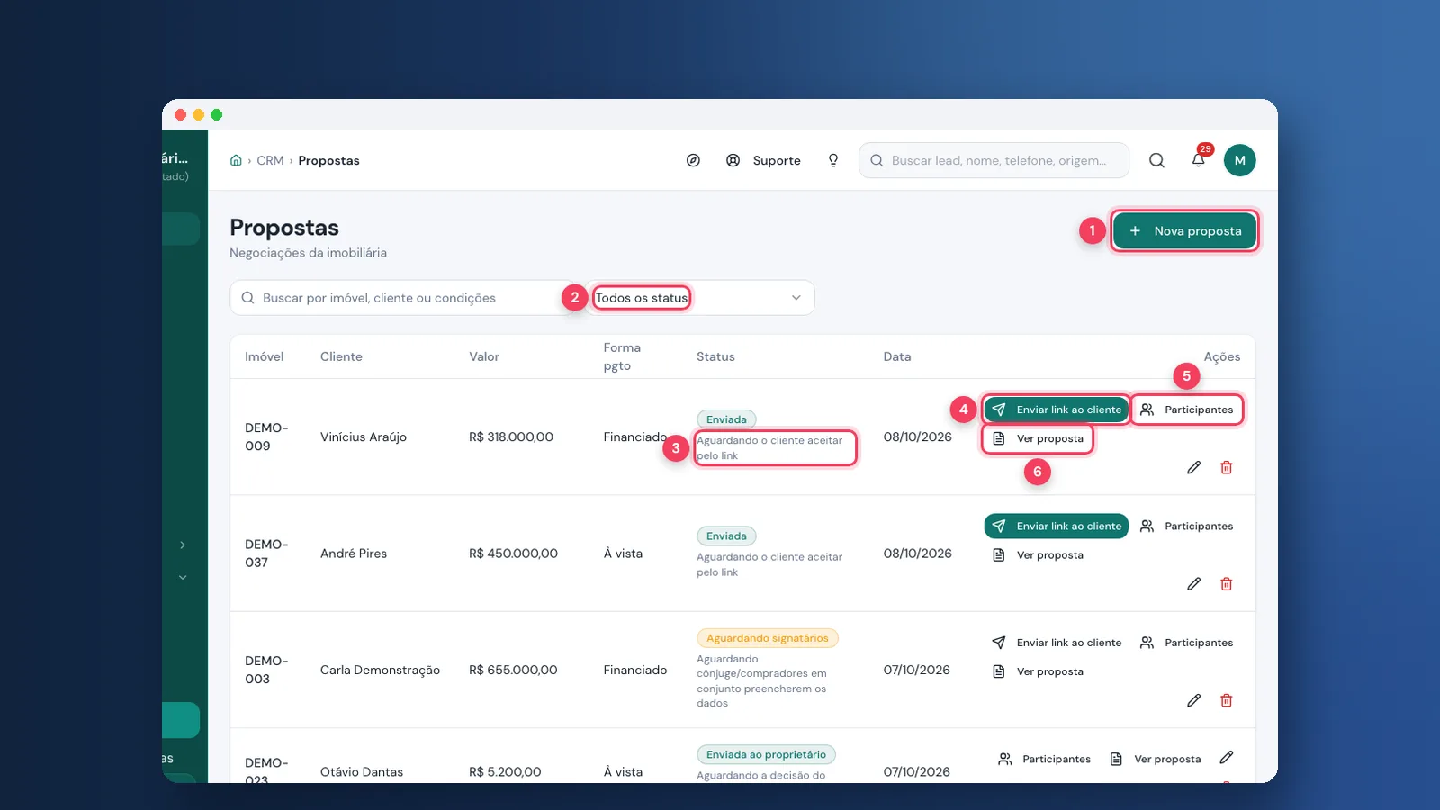Image resolution: width=1440 pixels, height=810 pixels.
Task: Click Enviada status badge for DEMO-009
Action: [x=726, y=419]
